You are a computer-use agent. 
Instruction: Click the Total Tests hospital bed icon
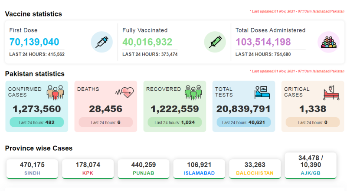pyautogui.click(x=262, y=92)
